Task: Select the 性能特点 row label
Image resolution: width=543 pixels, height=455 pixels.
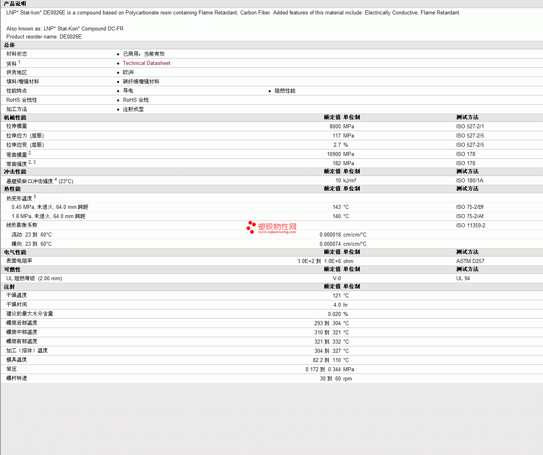Action: point(16,91)
